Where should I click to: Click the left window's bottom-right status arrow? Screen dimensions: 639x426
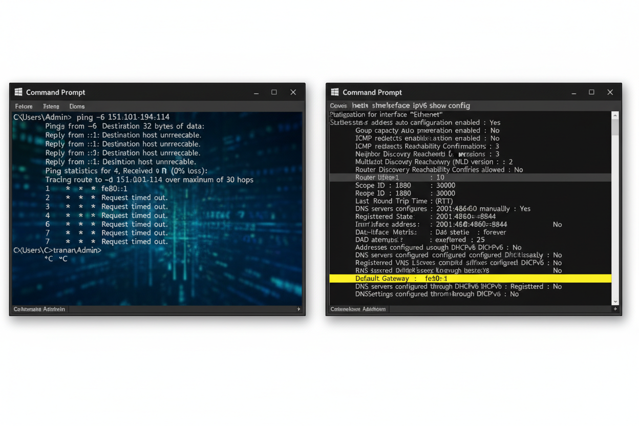299,309
